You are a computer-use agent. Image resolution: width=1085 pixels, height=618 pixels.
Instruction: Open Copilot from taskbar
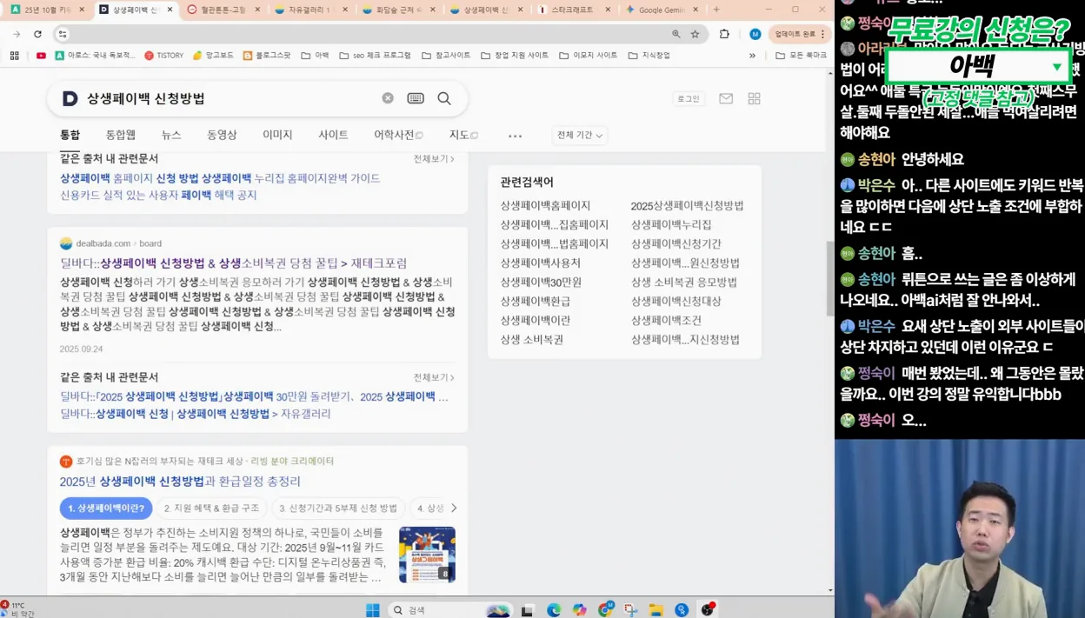[x=580, y=610]
